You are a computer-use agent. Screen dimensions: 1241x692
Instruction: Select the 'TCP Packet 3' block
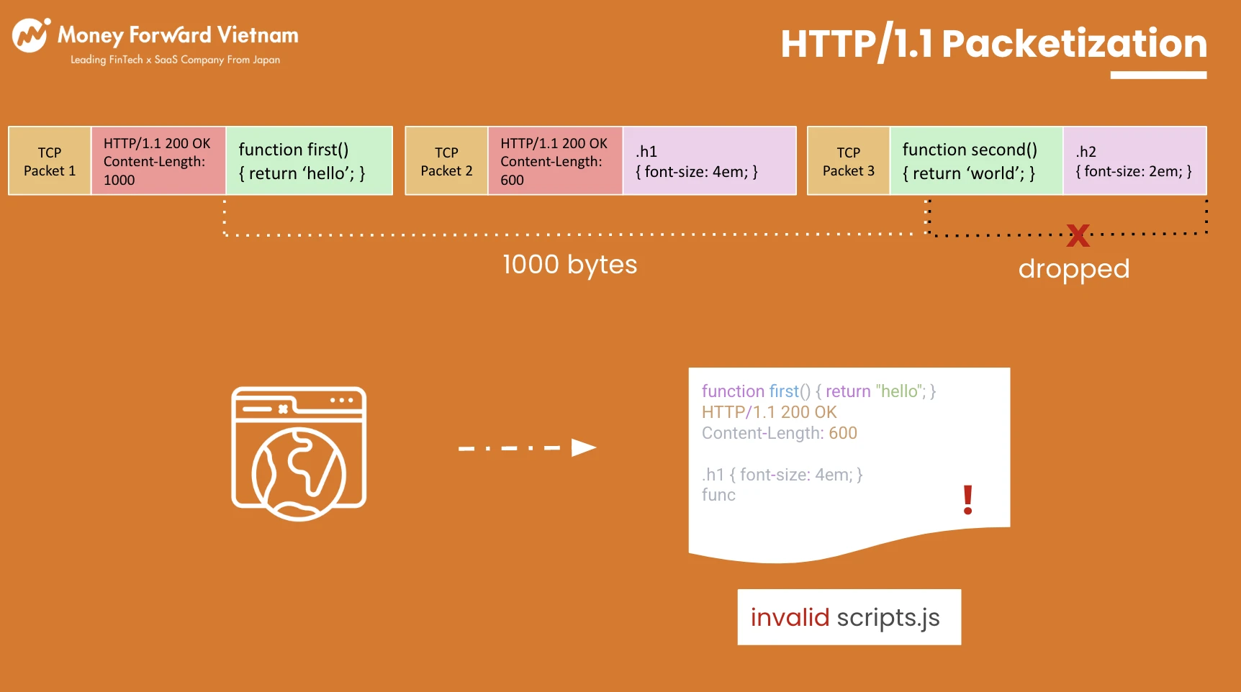[849, 161]
